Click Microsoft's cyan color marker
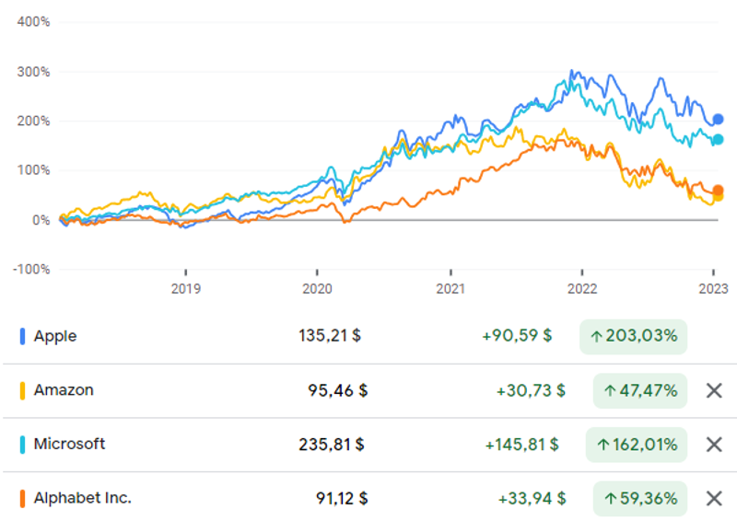 22,445
